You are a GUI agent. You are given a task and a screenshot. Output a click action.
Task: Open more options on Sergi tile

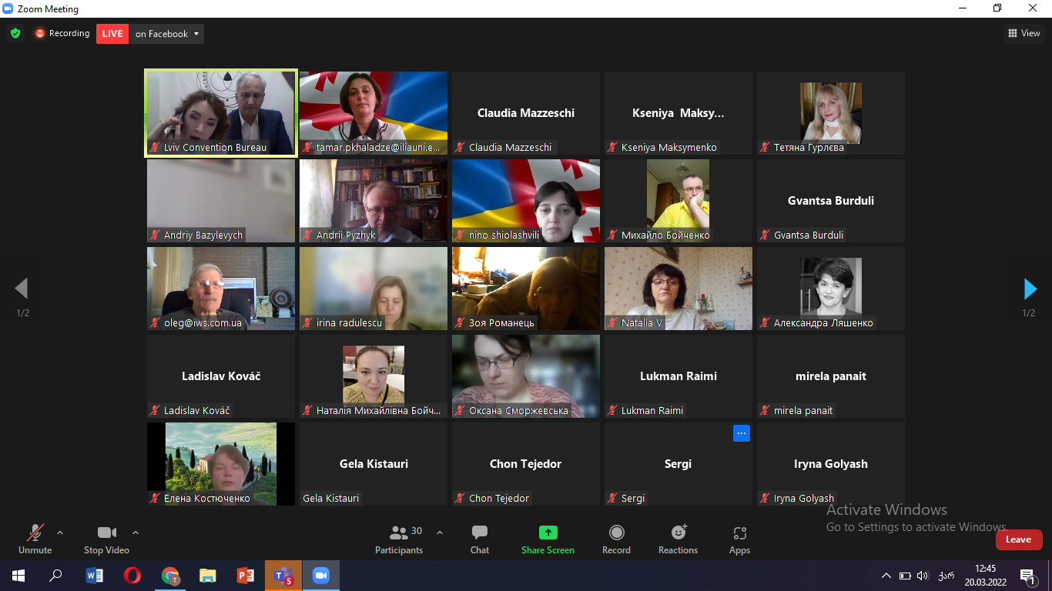point(741,433)
